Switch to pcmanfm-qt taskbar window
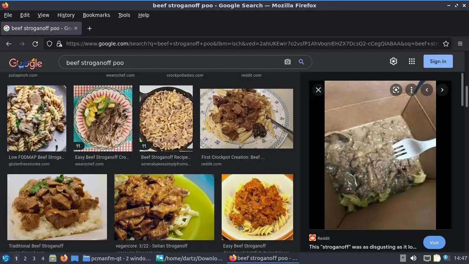Screen dimensions: 469x264 click(x=117, y=258)
